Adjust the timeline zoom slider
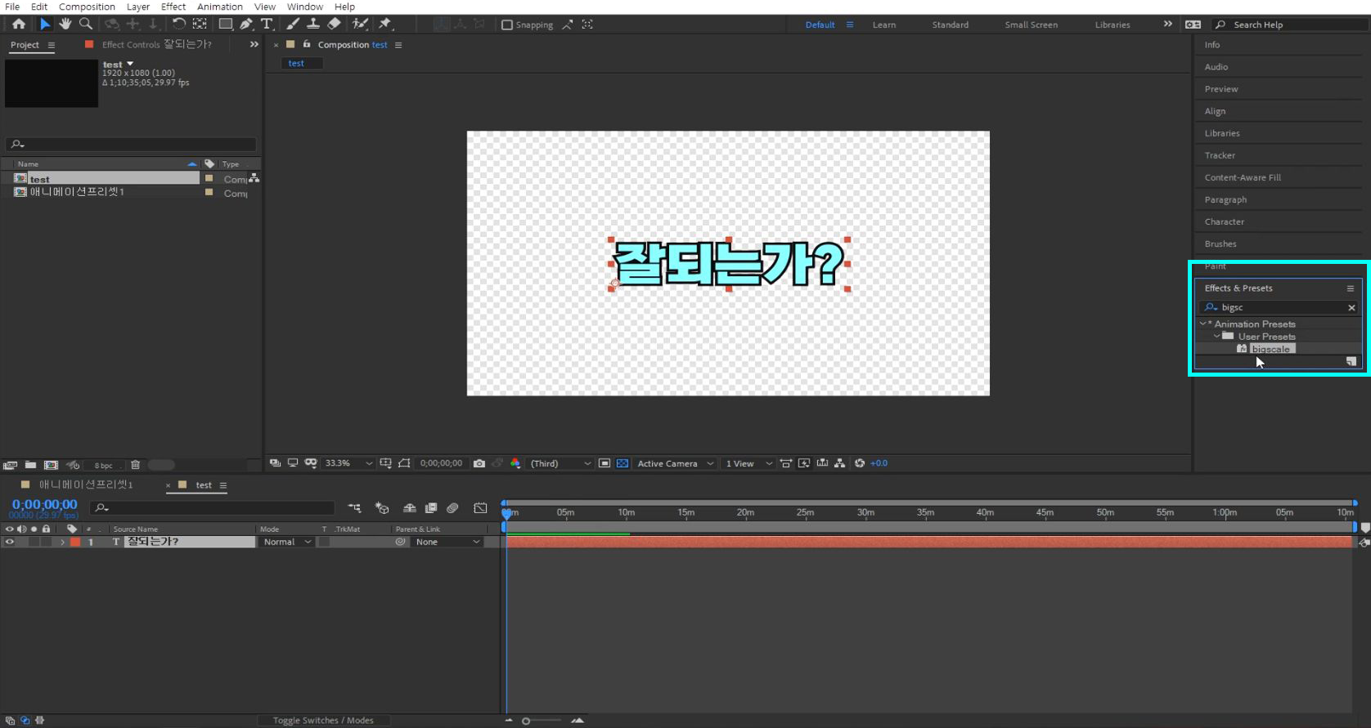This screenshot has height=728, width=1371. [526, 721]
